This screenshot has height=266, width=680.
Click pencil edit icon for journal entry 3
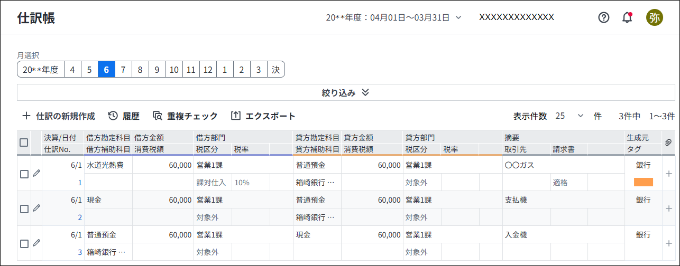coord(36,243)
